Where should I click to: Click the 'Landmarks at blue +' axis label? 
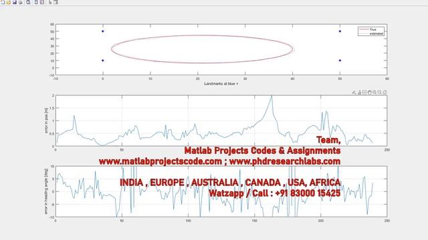click(221, 84)
